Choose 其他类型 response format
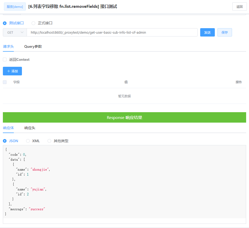The width and height of the screenshot is (249, 228). (x=49, y=141)
